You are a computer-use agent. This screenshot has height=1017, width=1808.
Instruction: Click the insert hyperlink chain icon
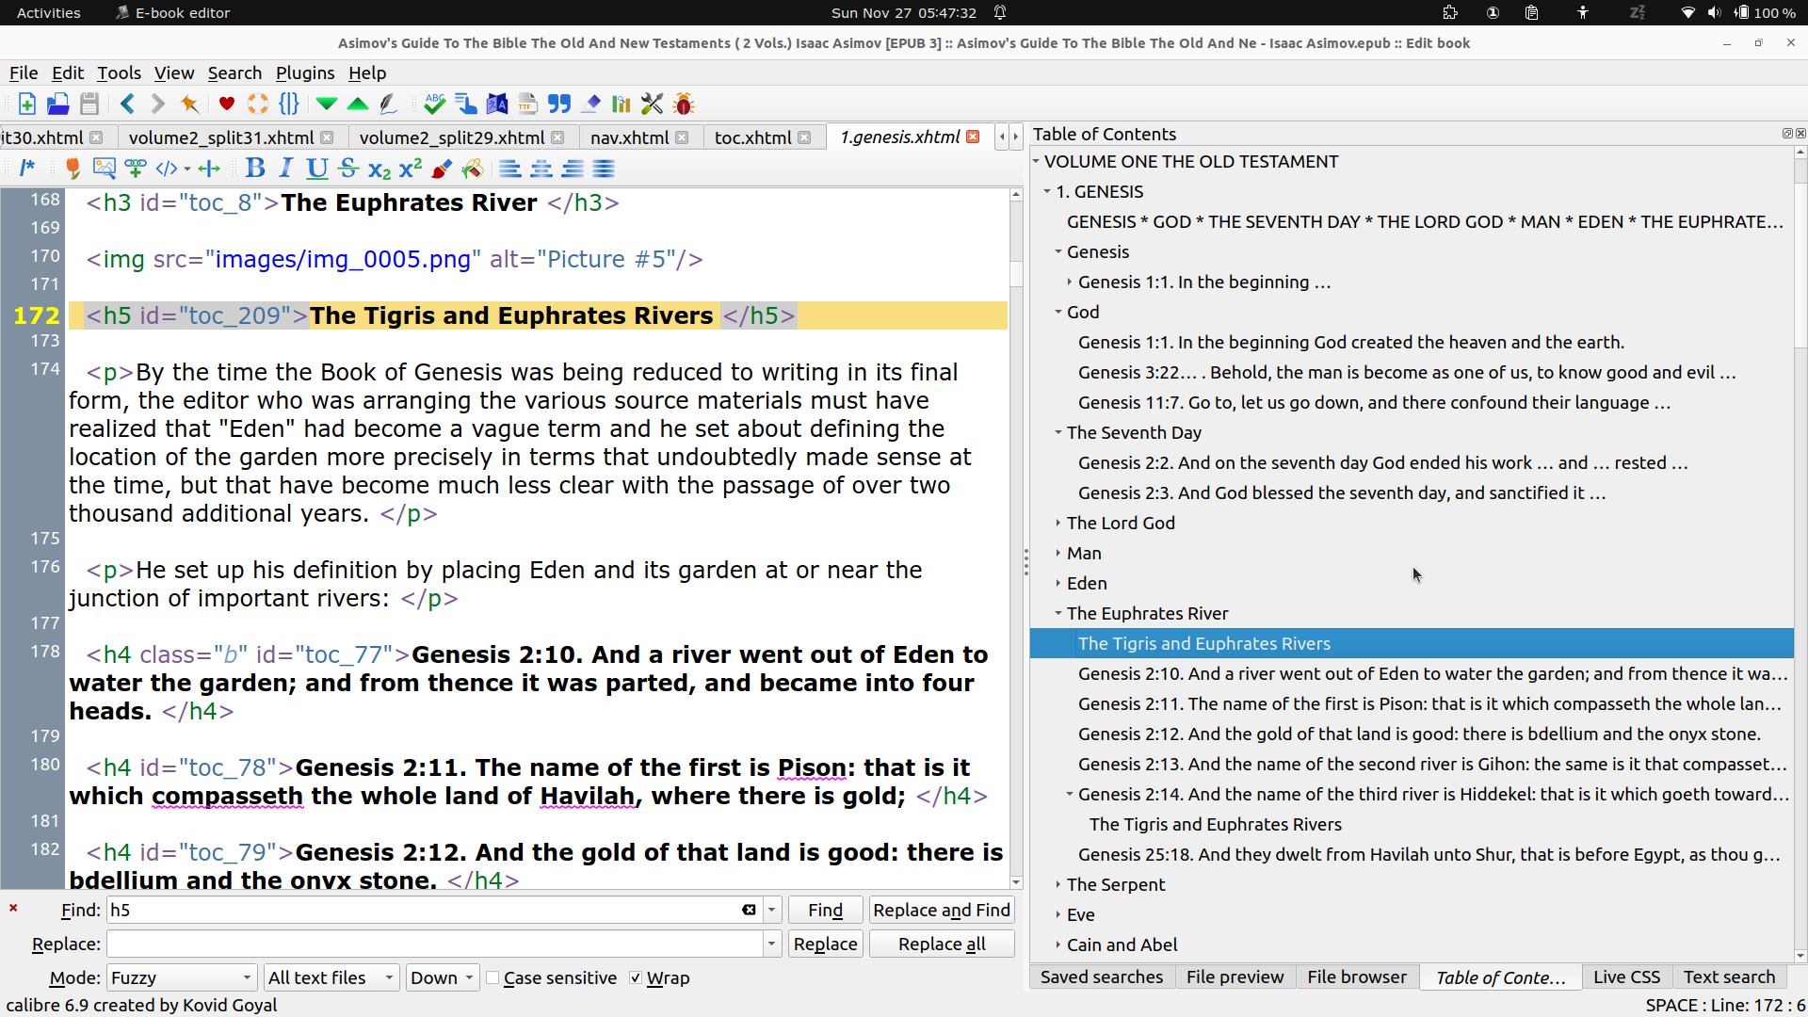(135, 169)
